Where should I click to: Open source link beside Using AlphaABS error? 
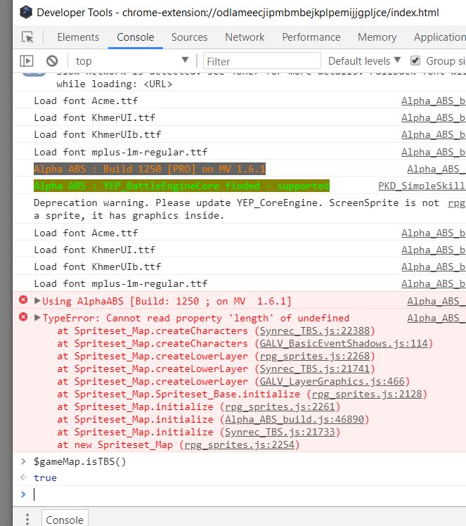(x=436, y=301)
